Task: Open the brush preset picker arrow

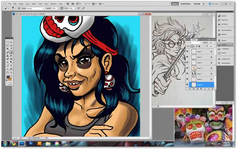Action: 15,8
